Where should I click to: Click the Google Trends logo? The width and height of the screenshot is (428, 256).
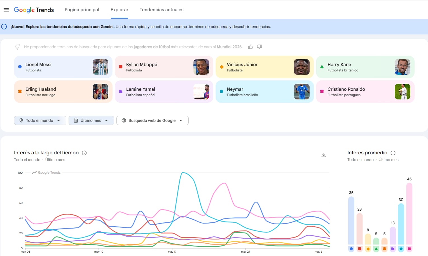tap(34, 10)
